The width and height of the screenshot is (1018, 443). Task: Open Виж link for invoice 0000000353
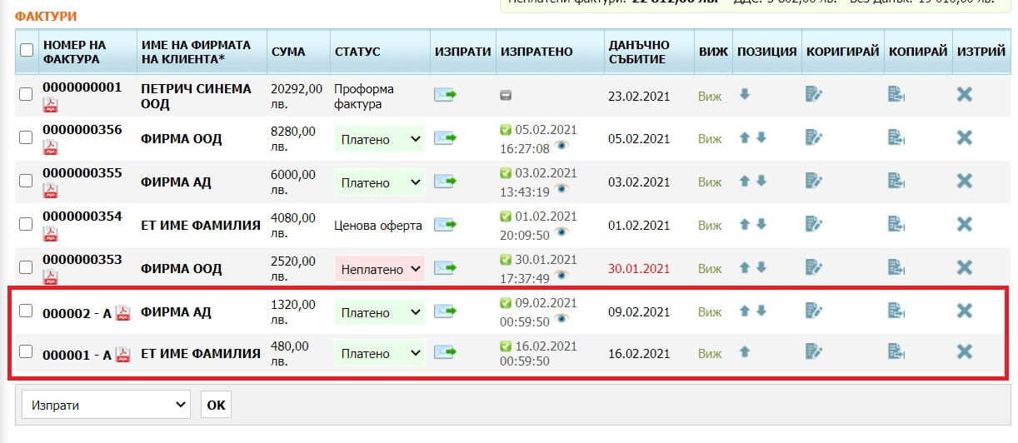710,269
